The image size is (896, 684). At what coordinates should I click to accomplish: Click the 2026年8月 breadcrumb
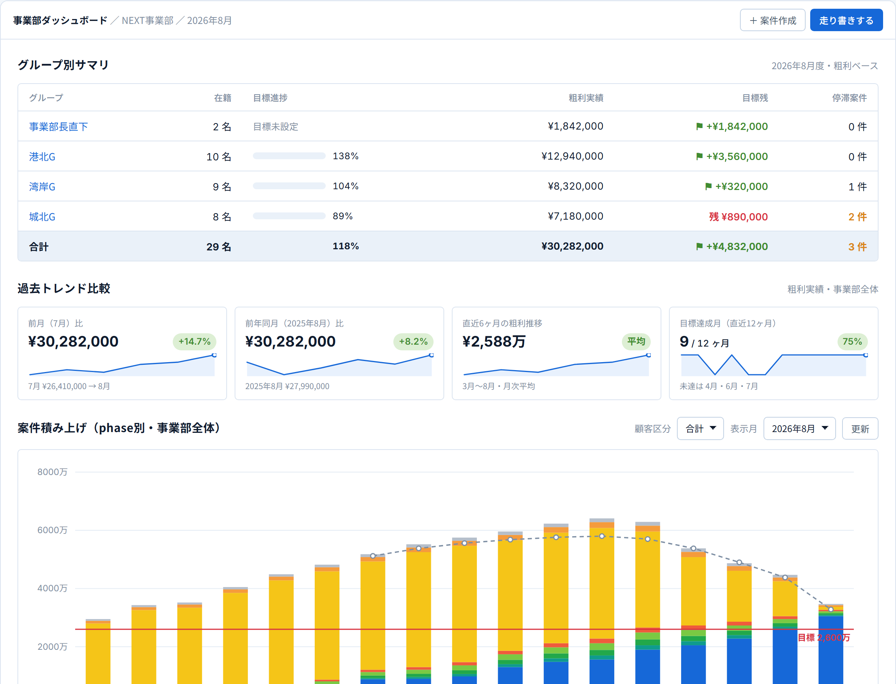[x=210, y=21]
